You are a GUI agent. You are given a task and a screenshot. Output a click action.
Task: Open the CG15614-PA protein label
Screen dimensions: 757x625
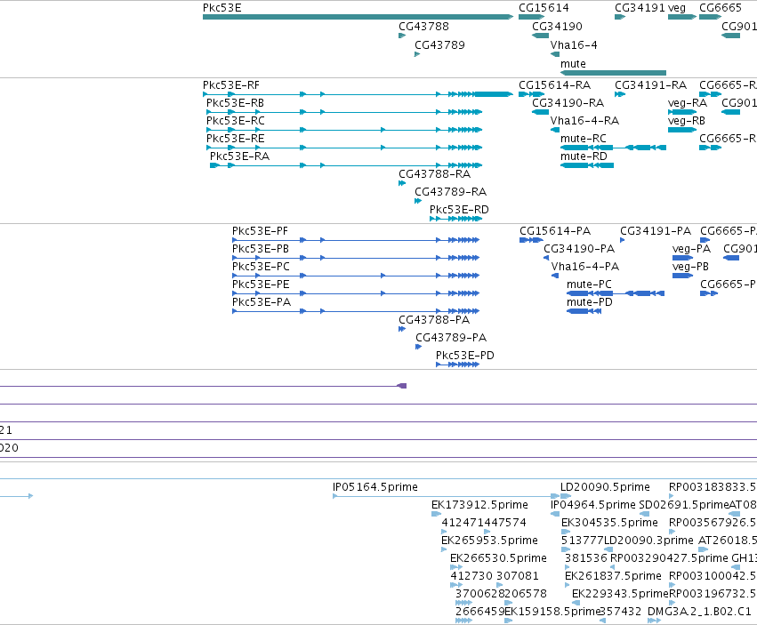coord(555,231)
